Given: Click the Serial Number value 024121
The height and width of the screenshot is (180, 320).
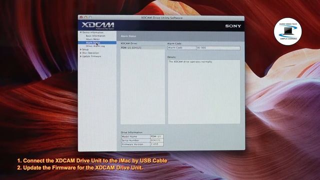Looking at the screenshot, I should point(156,140).
